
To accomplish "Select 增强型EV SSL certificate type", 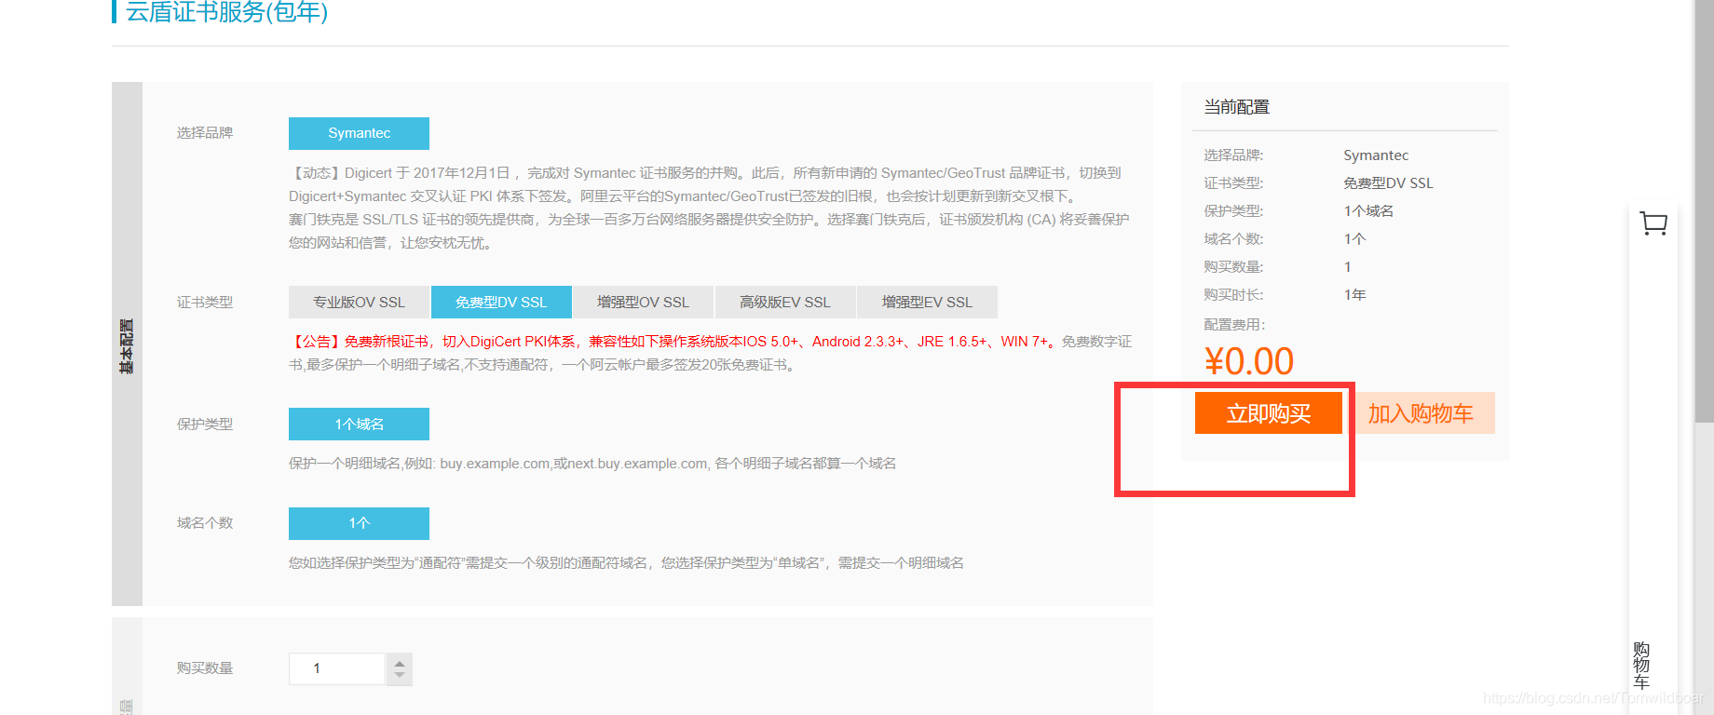I will coord(927,303).
